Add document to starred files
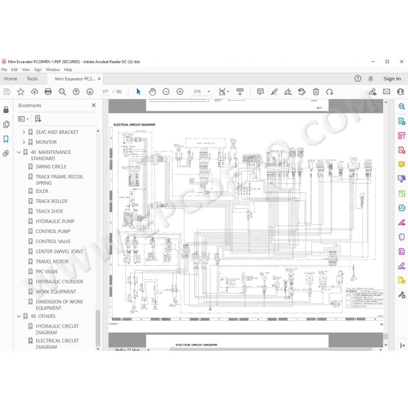This screenshot has width=408, height=408. tap(20, 92)
